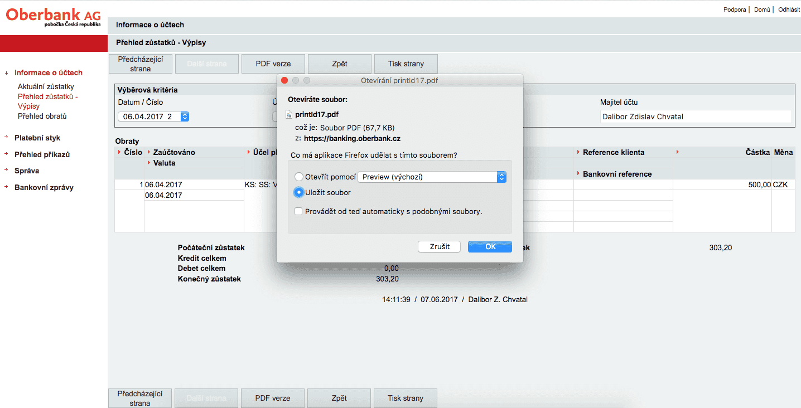Image resolution: width=801 pixels, height=408 pixels.
Task: Select the Uložit soubor radio button
Action: pos(299,192)
